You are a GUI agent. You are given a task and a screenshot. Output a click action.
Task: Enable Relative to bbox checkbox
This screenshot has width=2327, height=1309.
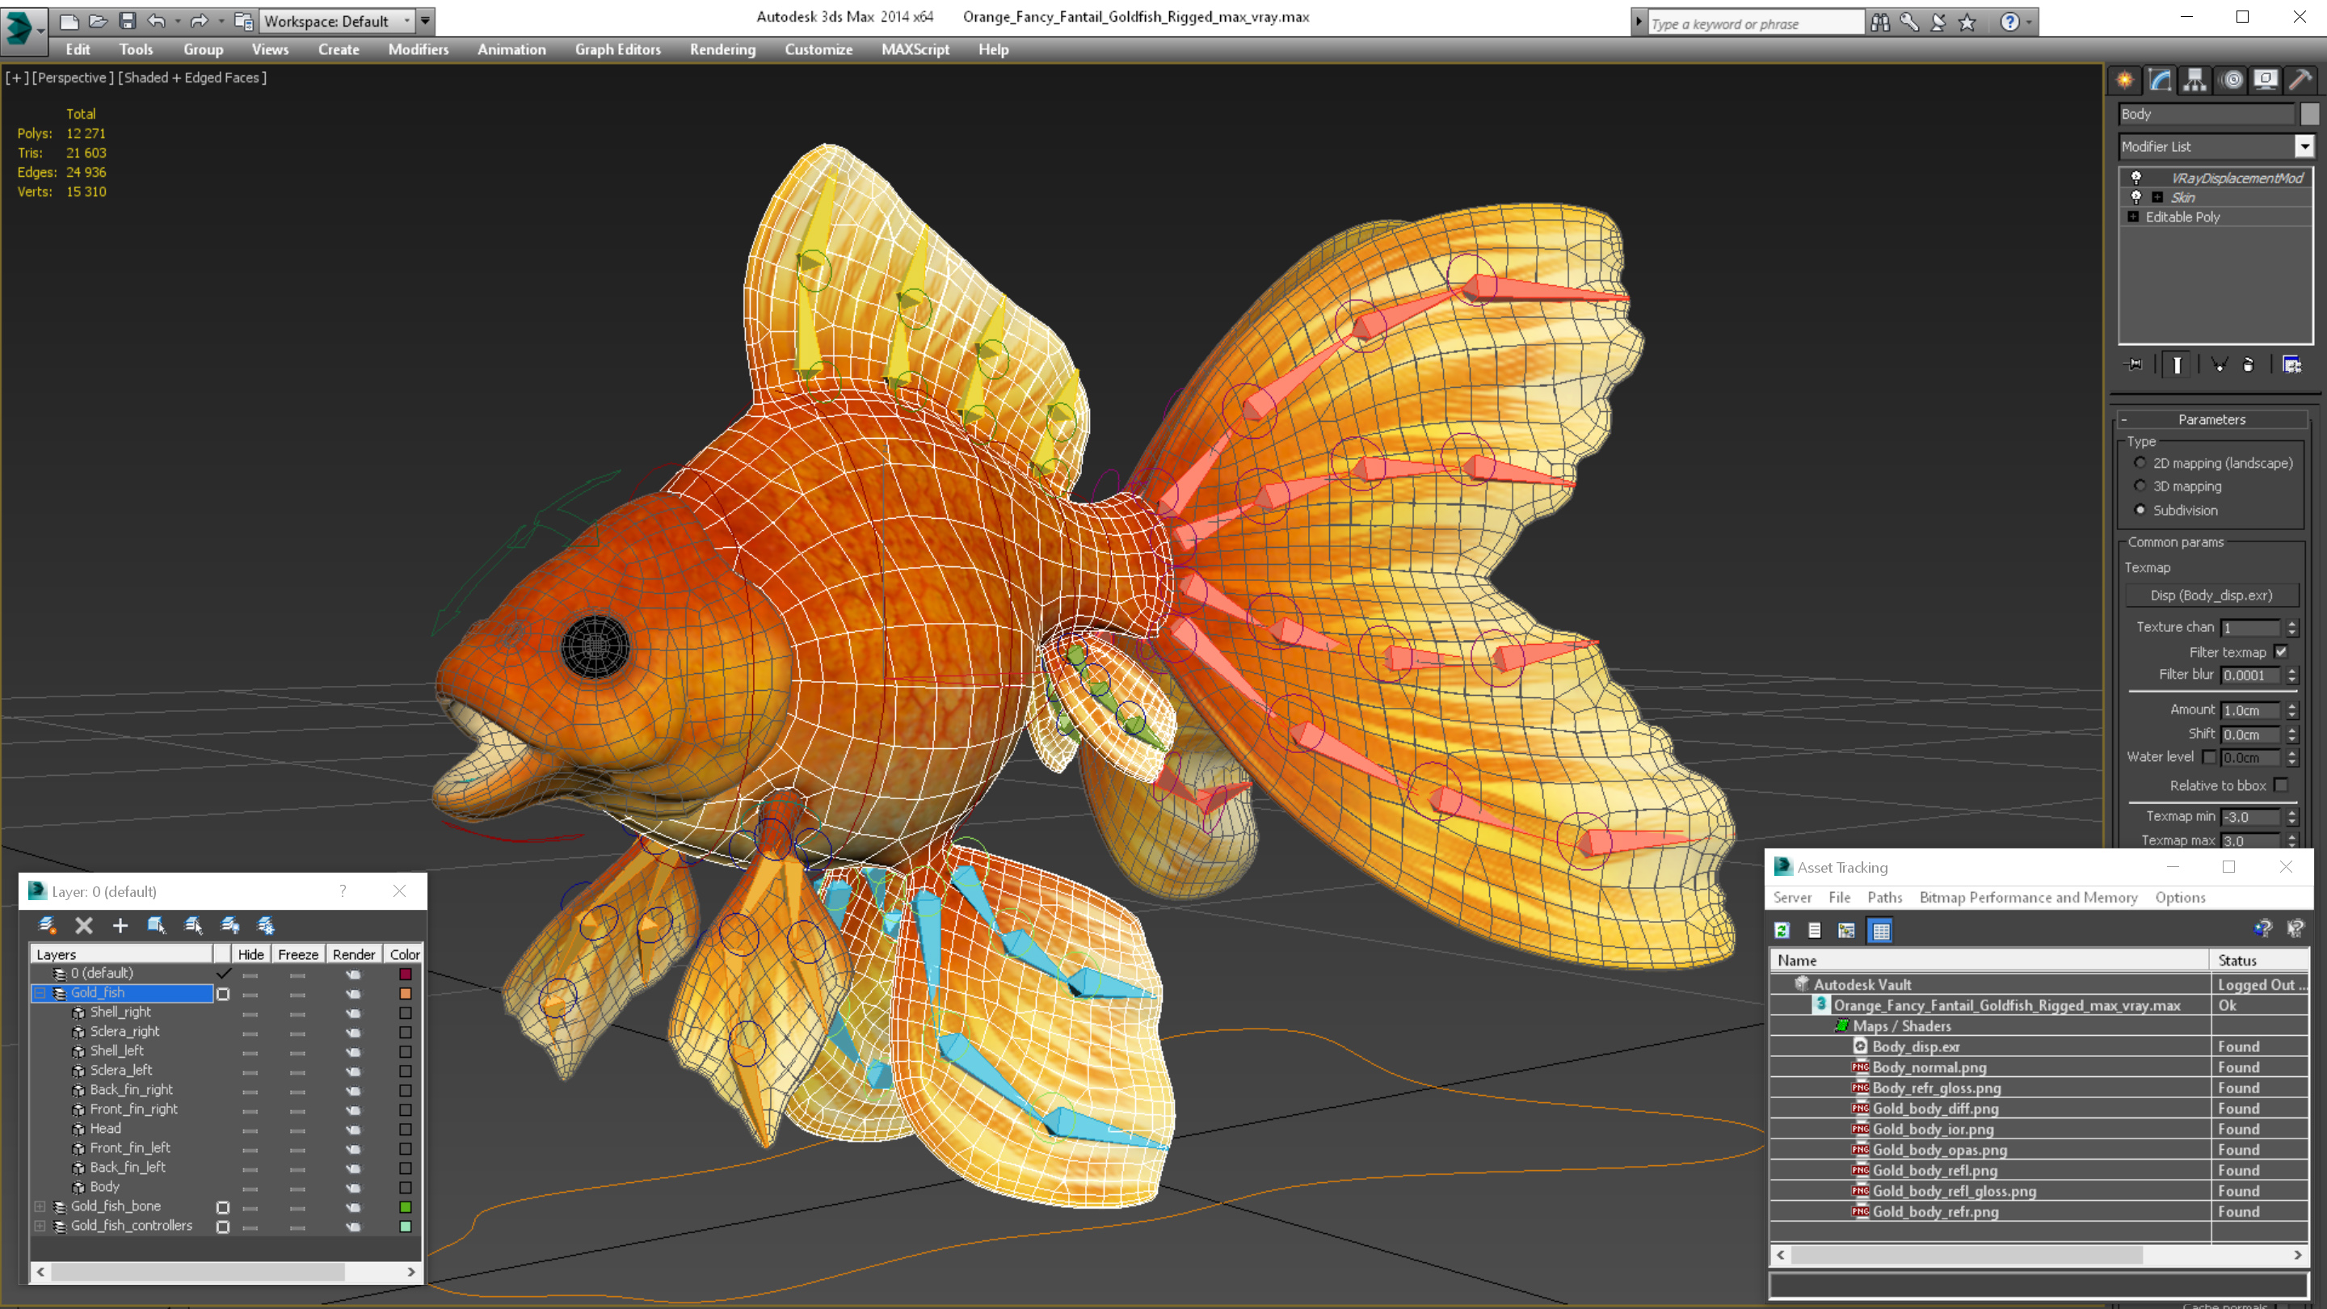click(x=2281, y=785)
